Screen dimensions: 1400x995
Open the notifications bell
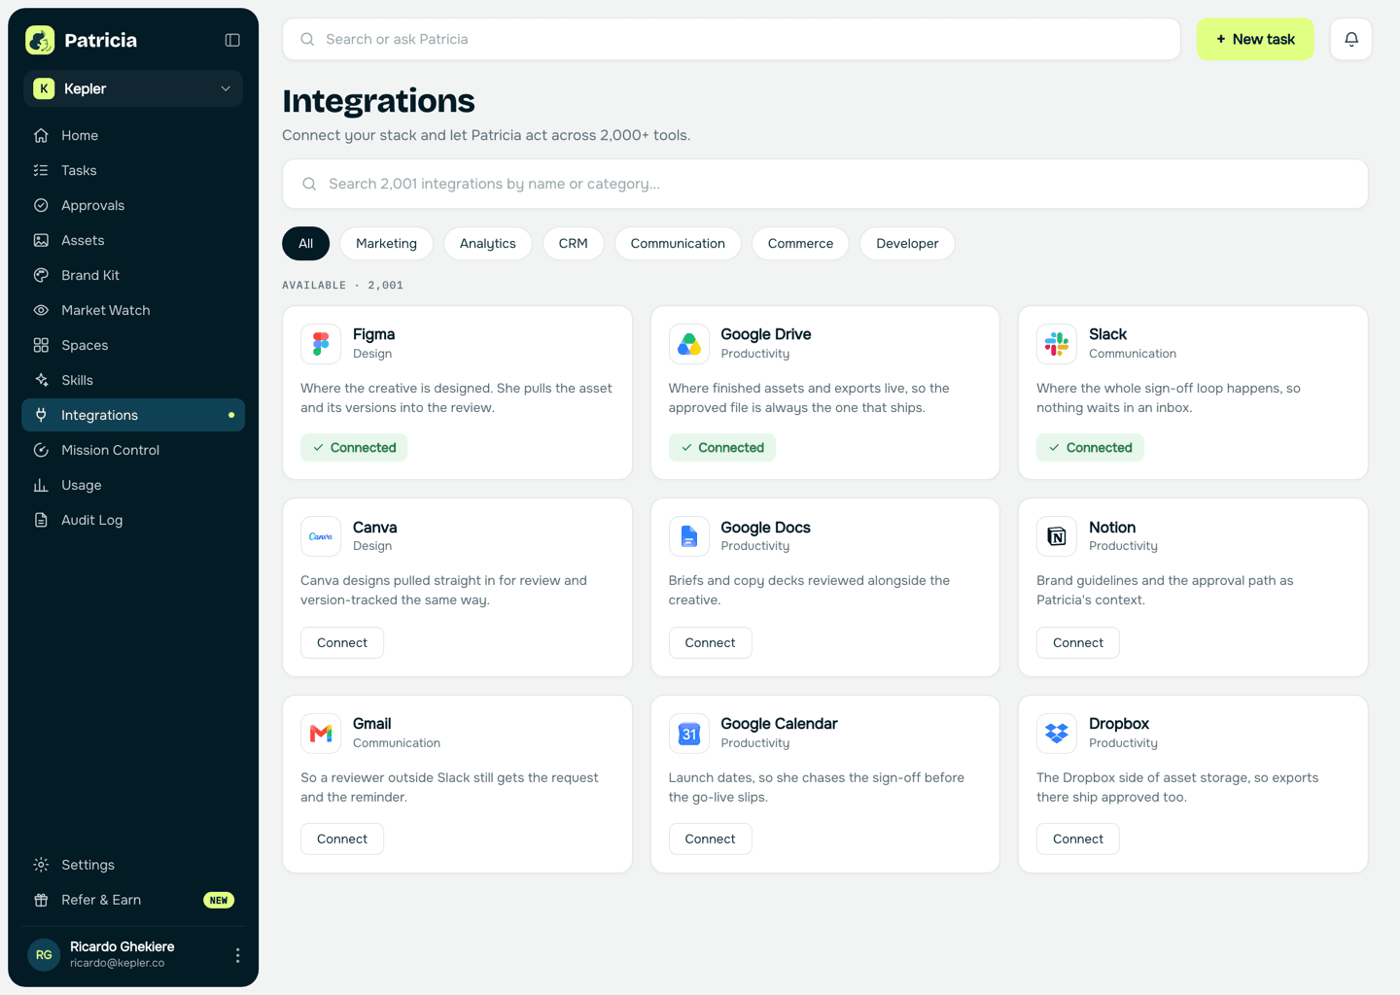1351,39
